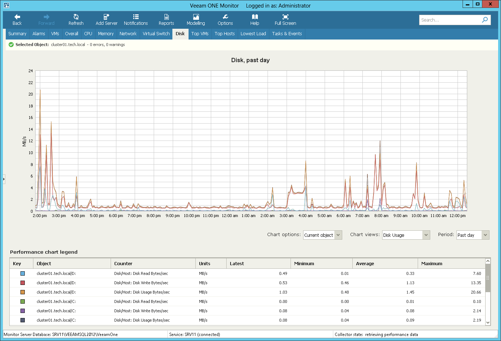This screenshot has height=341, width=501.
Task: Open the Add Server tool
Action: tap(106, 19)
